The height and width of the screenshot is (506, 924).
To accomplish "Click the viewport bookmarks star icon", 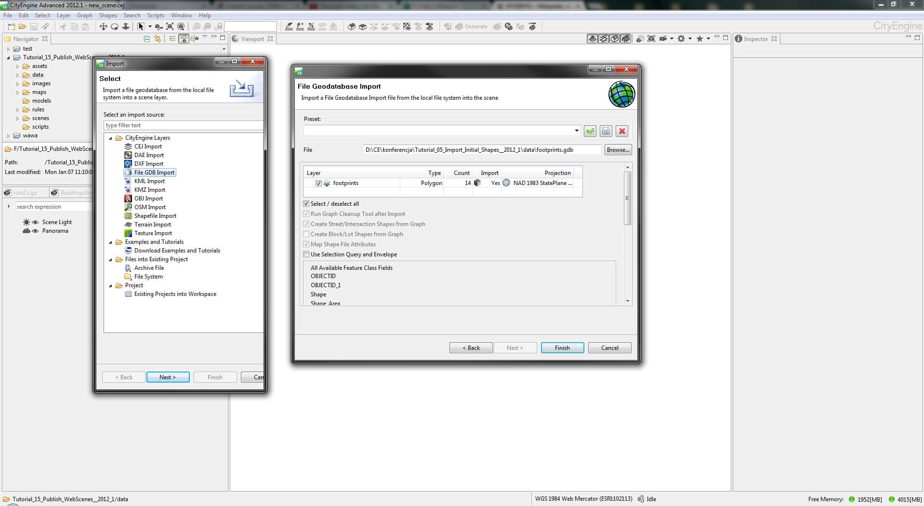I will click(700, 39).
